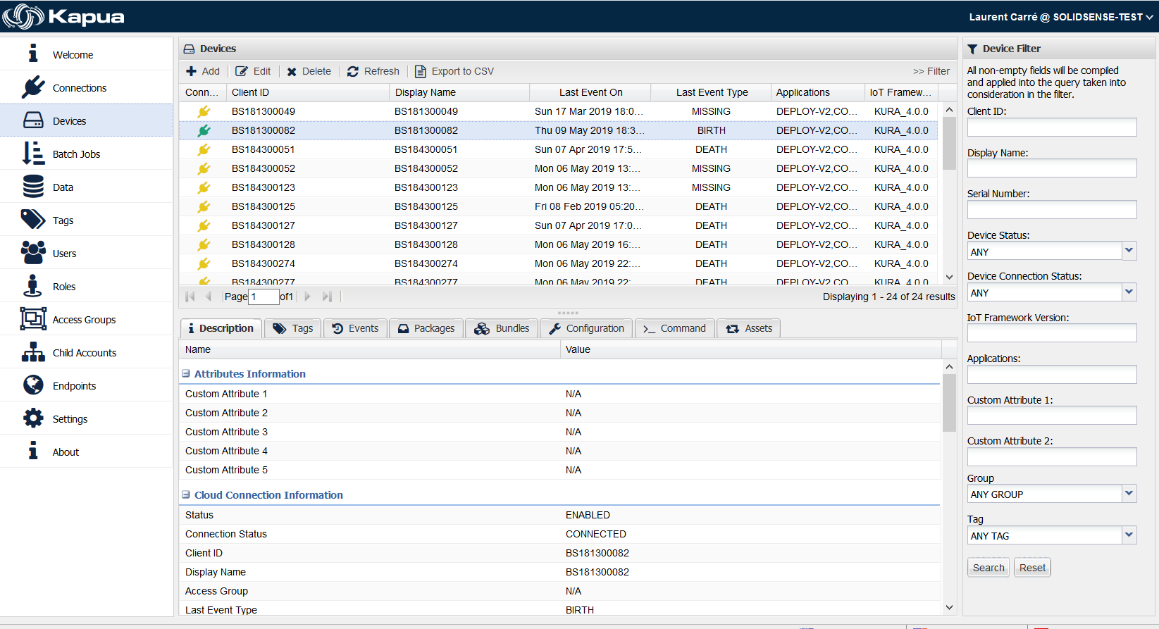Image resolution: width=1159 pixels, height=629 pixels.
Task: Switch to the Assets tab
Action: (749, 328)
